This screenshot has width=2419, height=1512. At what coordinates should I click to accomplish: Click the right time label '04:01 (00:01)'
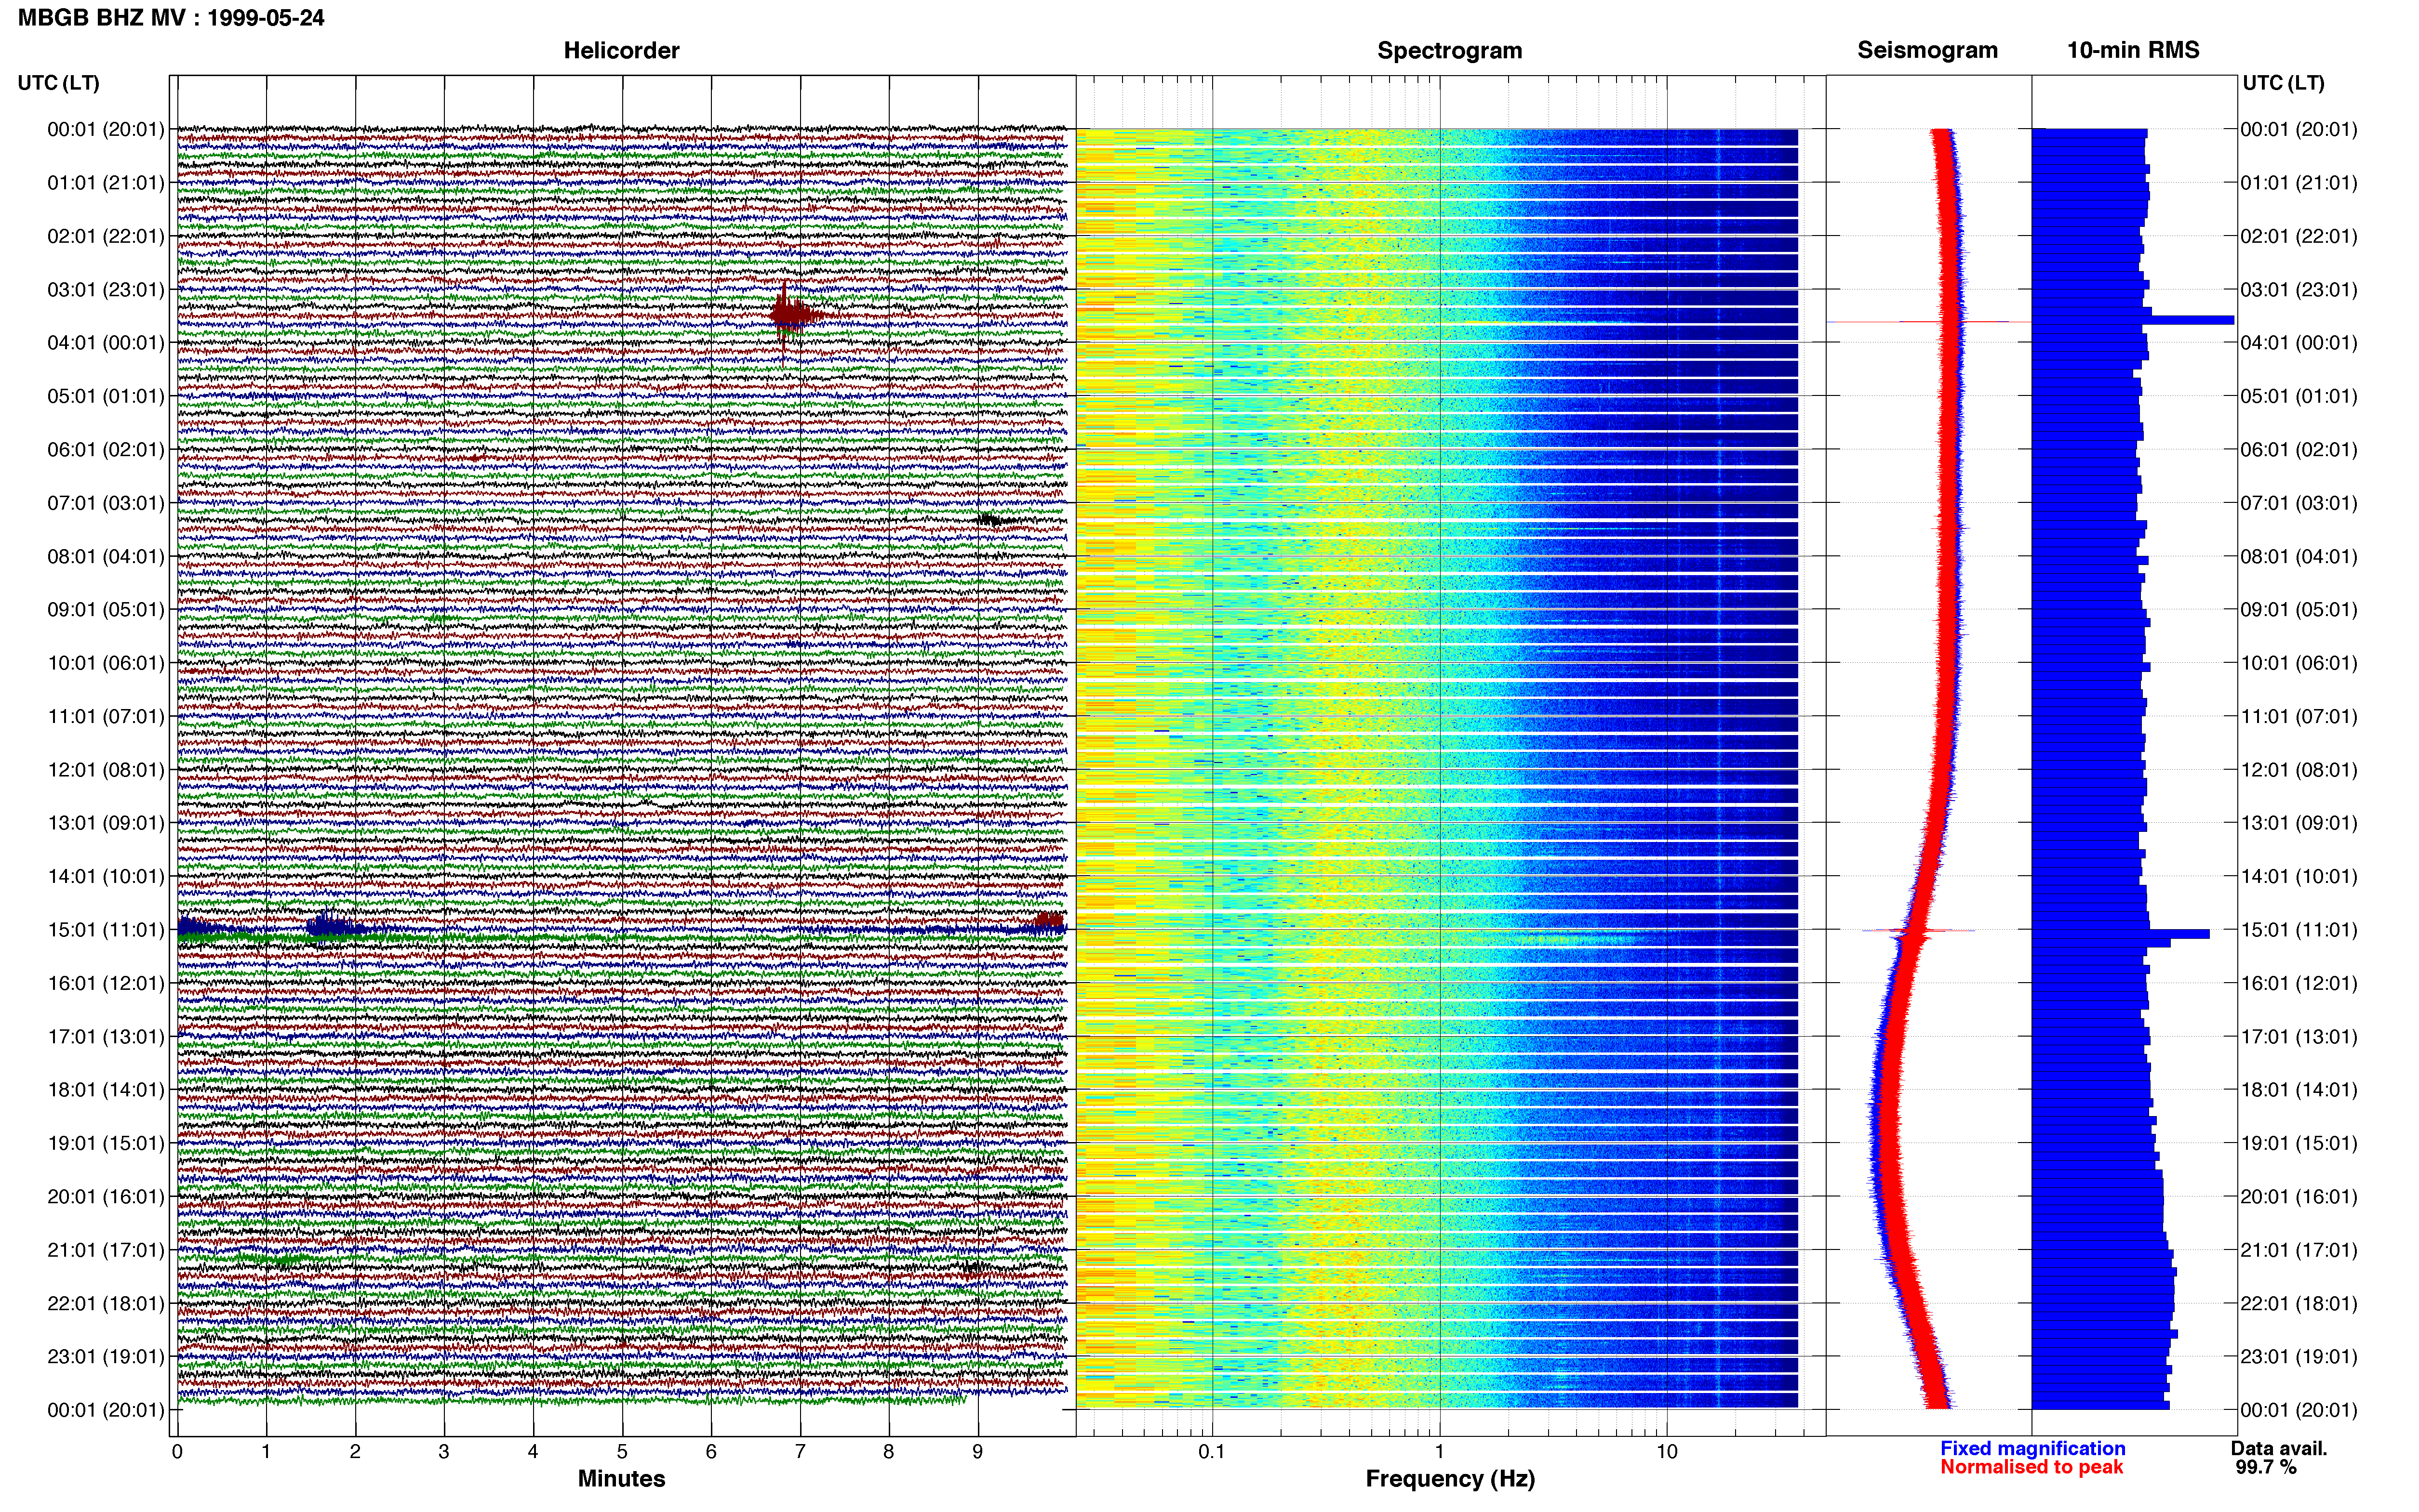tap(2298, 342)
